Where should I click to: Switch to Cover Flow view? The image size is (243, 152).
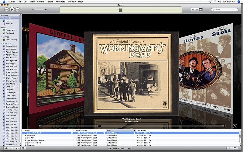click(200, 9)
